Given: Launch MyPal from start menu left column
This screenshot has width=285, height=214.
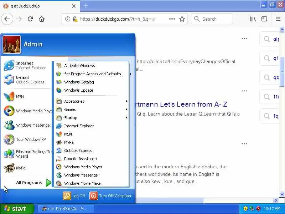Looking at the screenshot, I should pos(27,168).
